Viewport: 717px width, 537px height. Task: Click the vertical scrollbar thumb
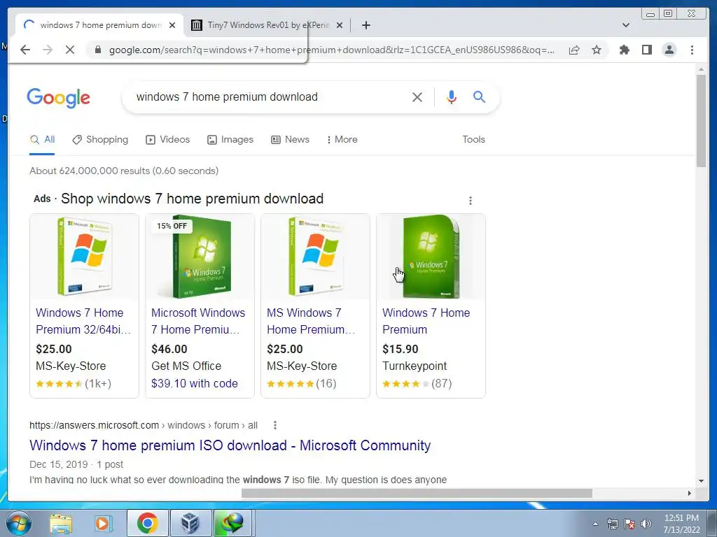tap(701, 121)
